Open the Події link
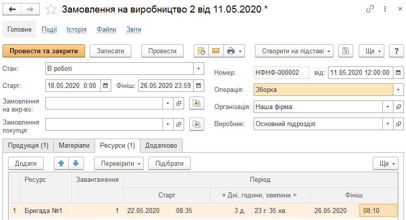The image size is (406, 220). (49, 30)
